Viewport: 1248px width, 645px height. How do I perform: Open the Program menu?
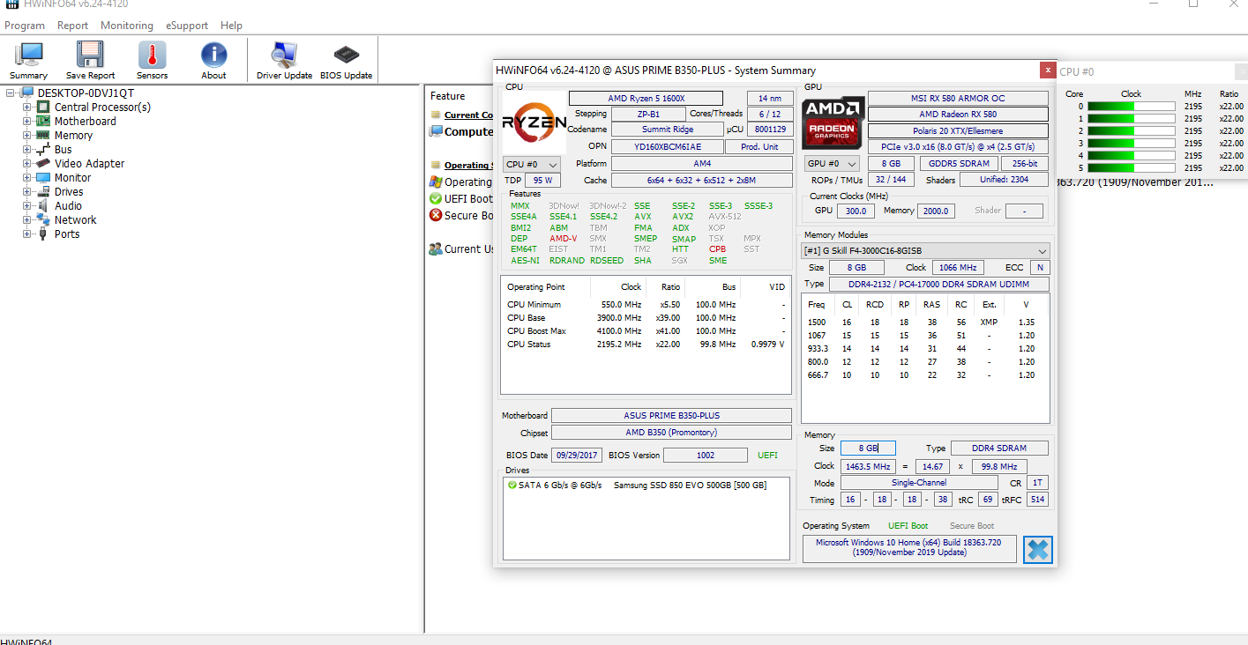pyautogui.click(x=25, y=26)
